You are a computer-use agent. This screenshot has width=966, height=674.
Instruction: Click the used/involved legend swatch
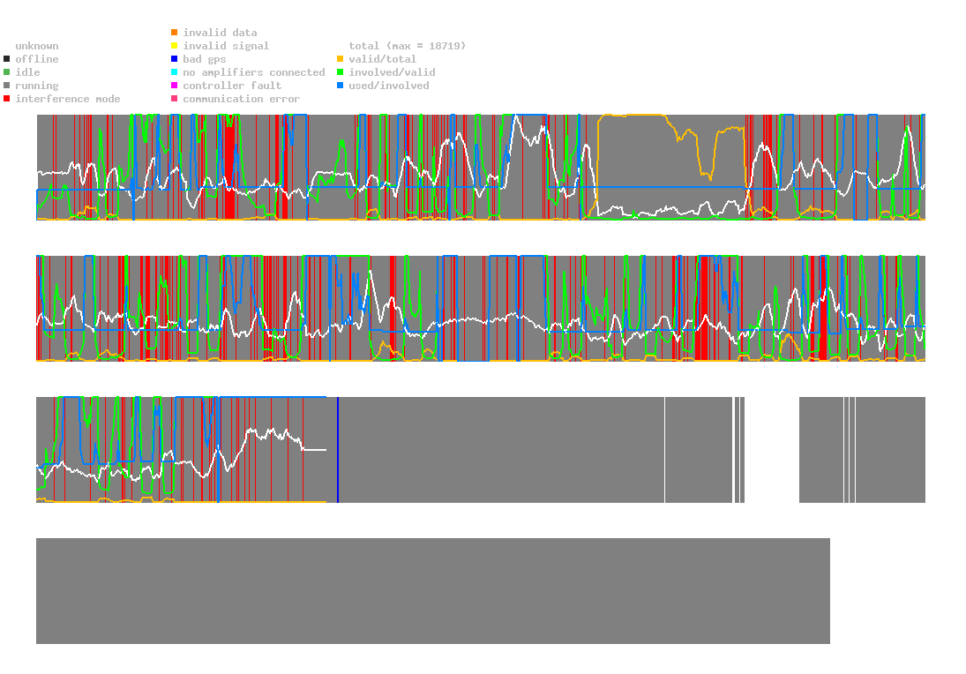click(x=340, y=86)
